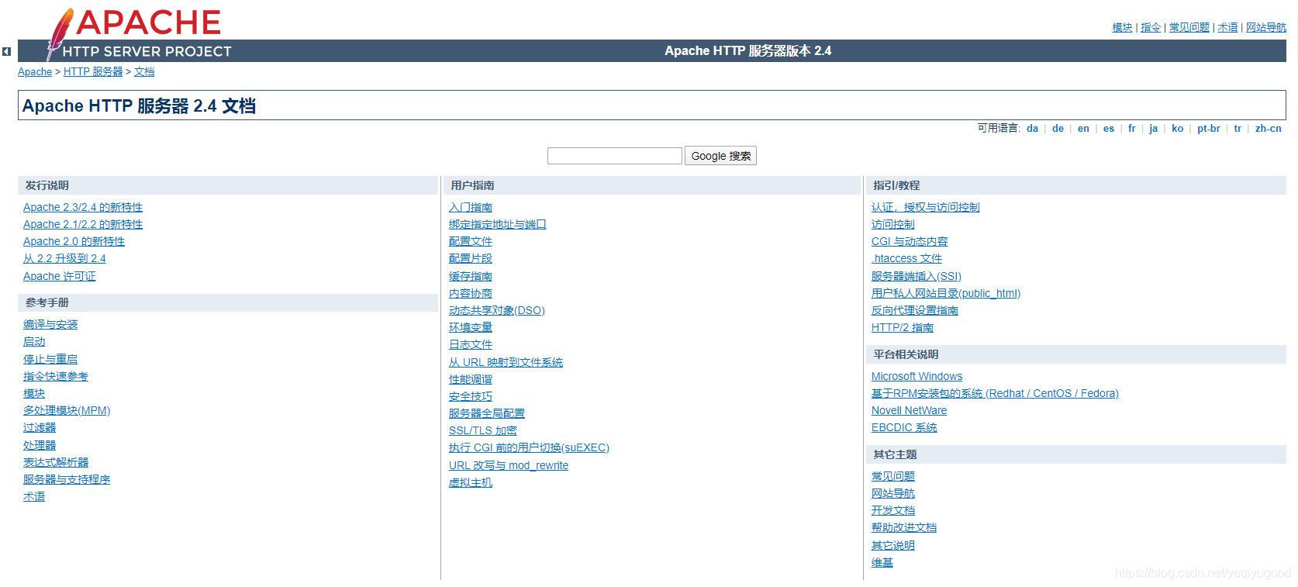This screenshot has width=1298, height=587.
Task: Open URL 改写与 mod_rewrite link
Action: [509, 465]
